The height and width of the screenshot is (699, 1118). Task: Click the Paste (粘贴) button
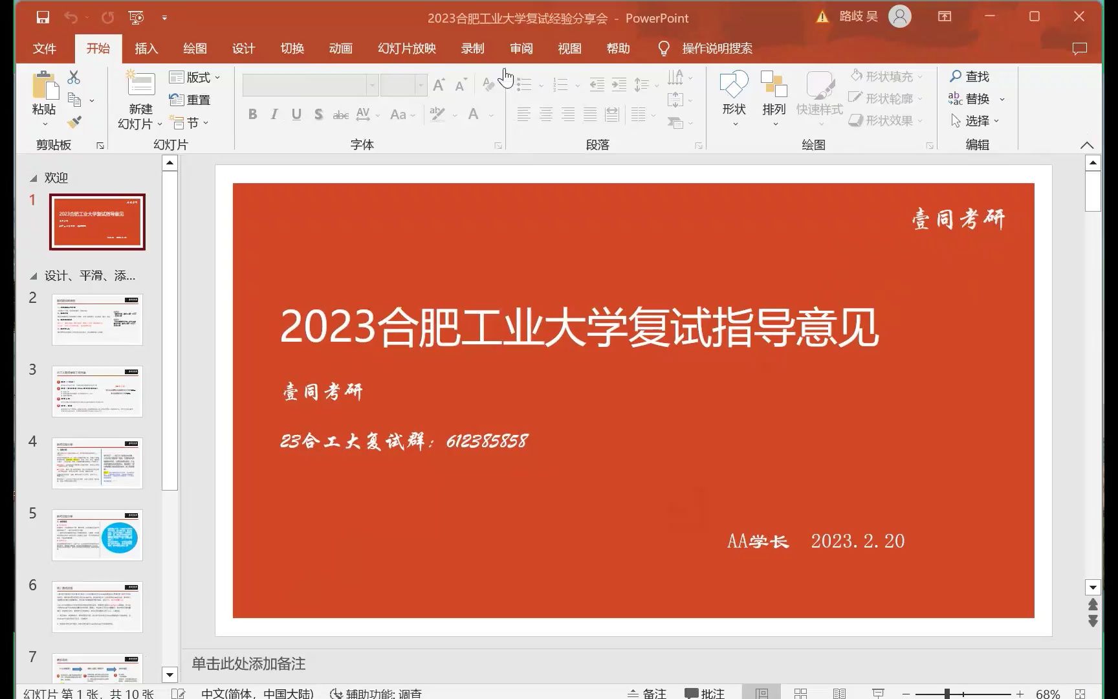coord(44,98)
